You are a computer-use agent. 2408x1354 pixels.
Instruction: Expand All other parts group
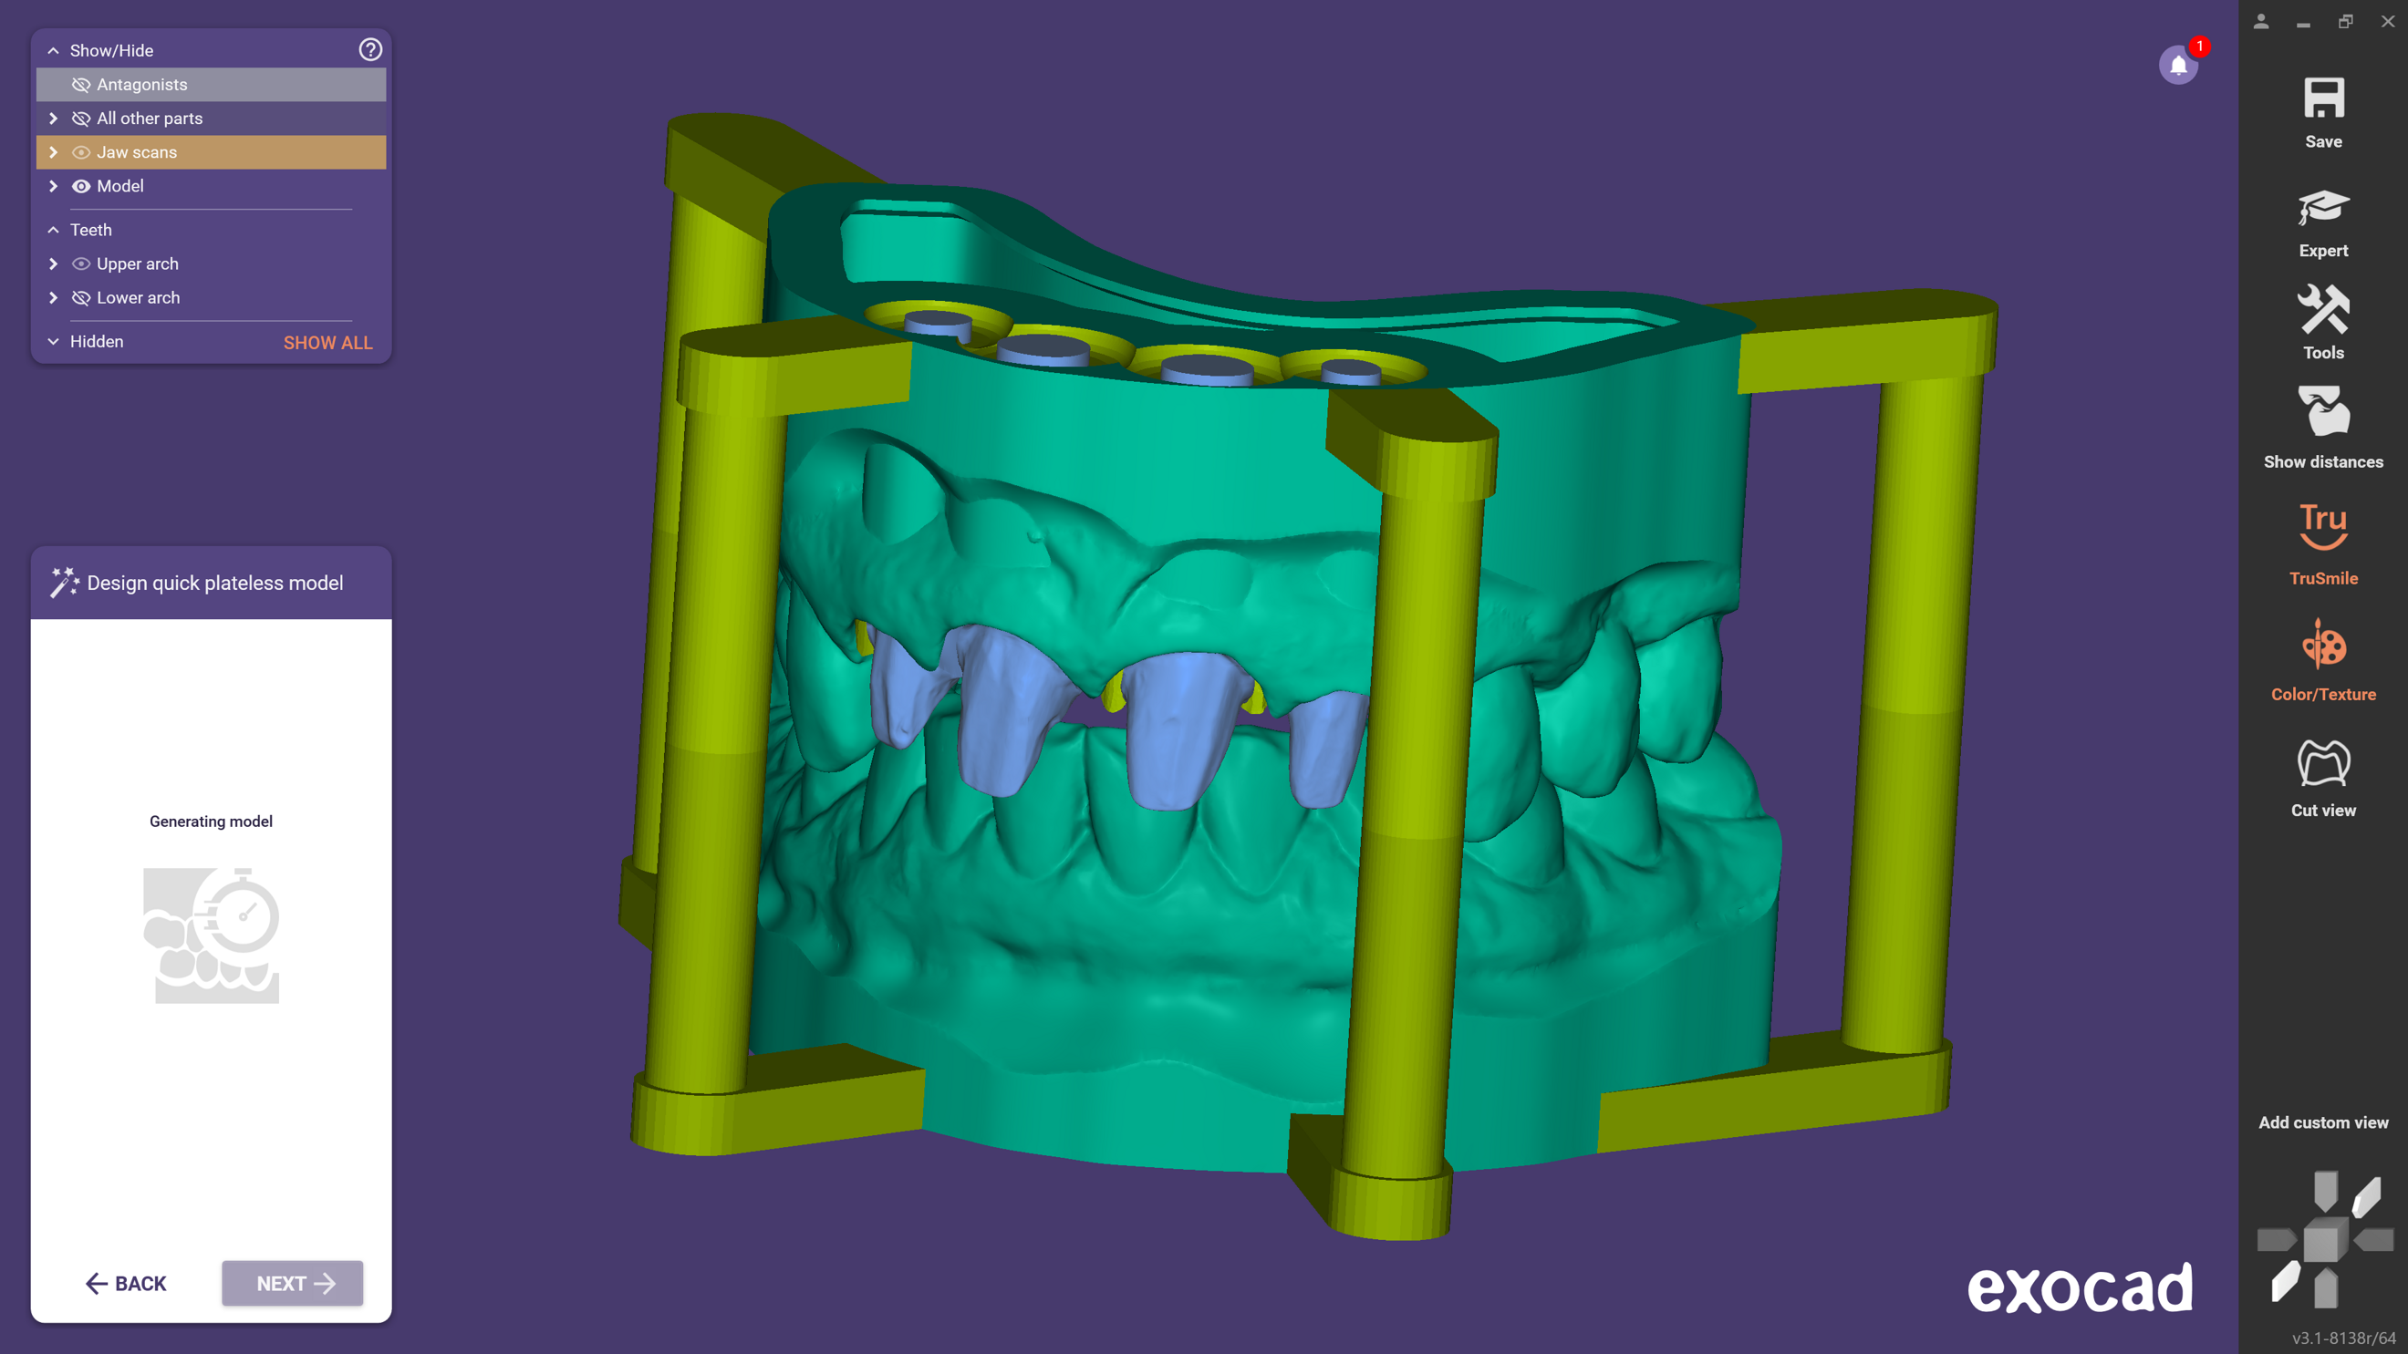click(53, 118)
